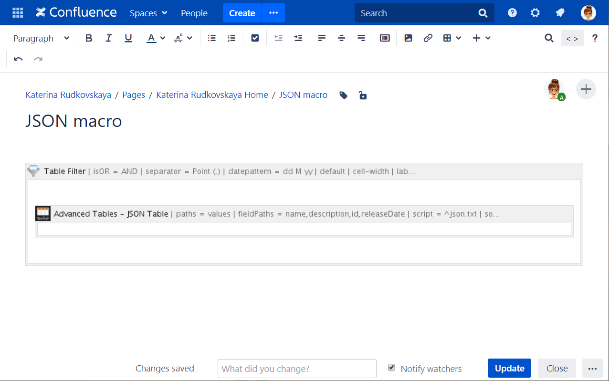Open the Paragraph style dropdown
Image resolution: width=609 pixels, height=381 pixels.
click(x=41, y=38)
